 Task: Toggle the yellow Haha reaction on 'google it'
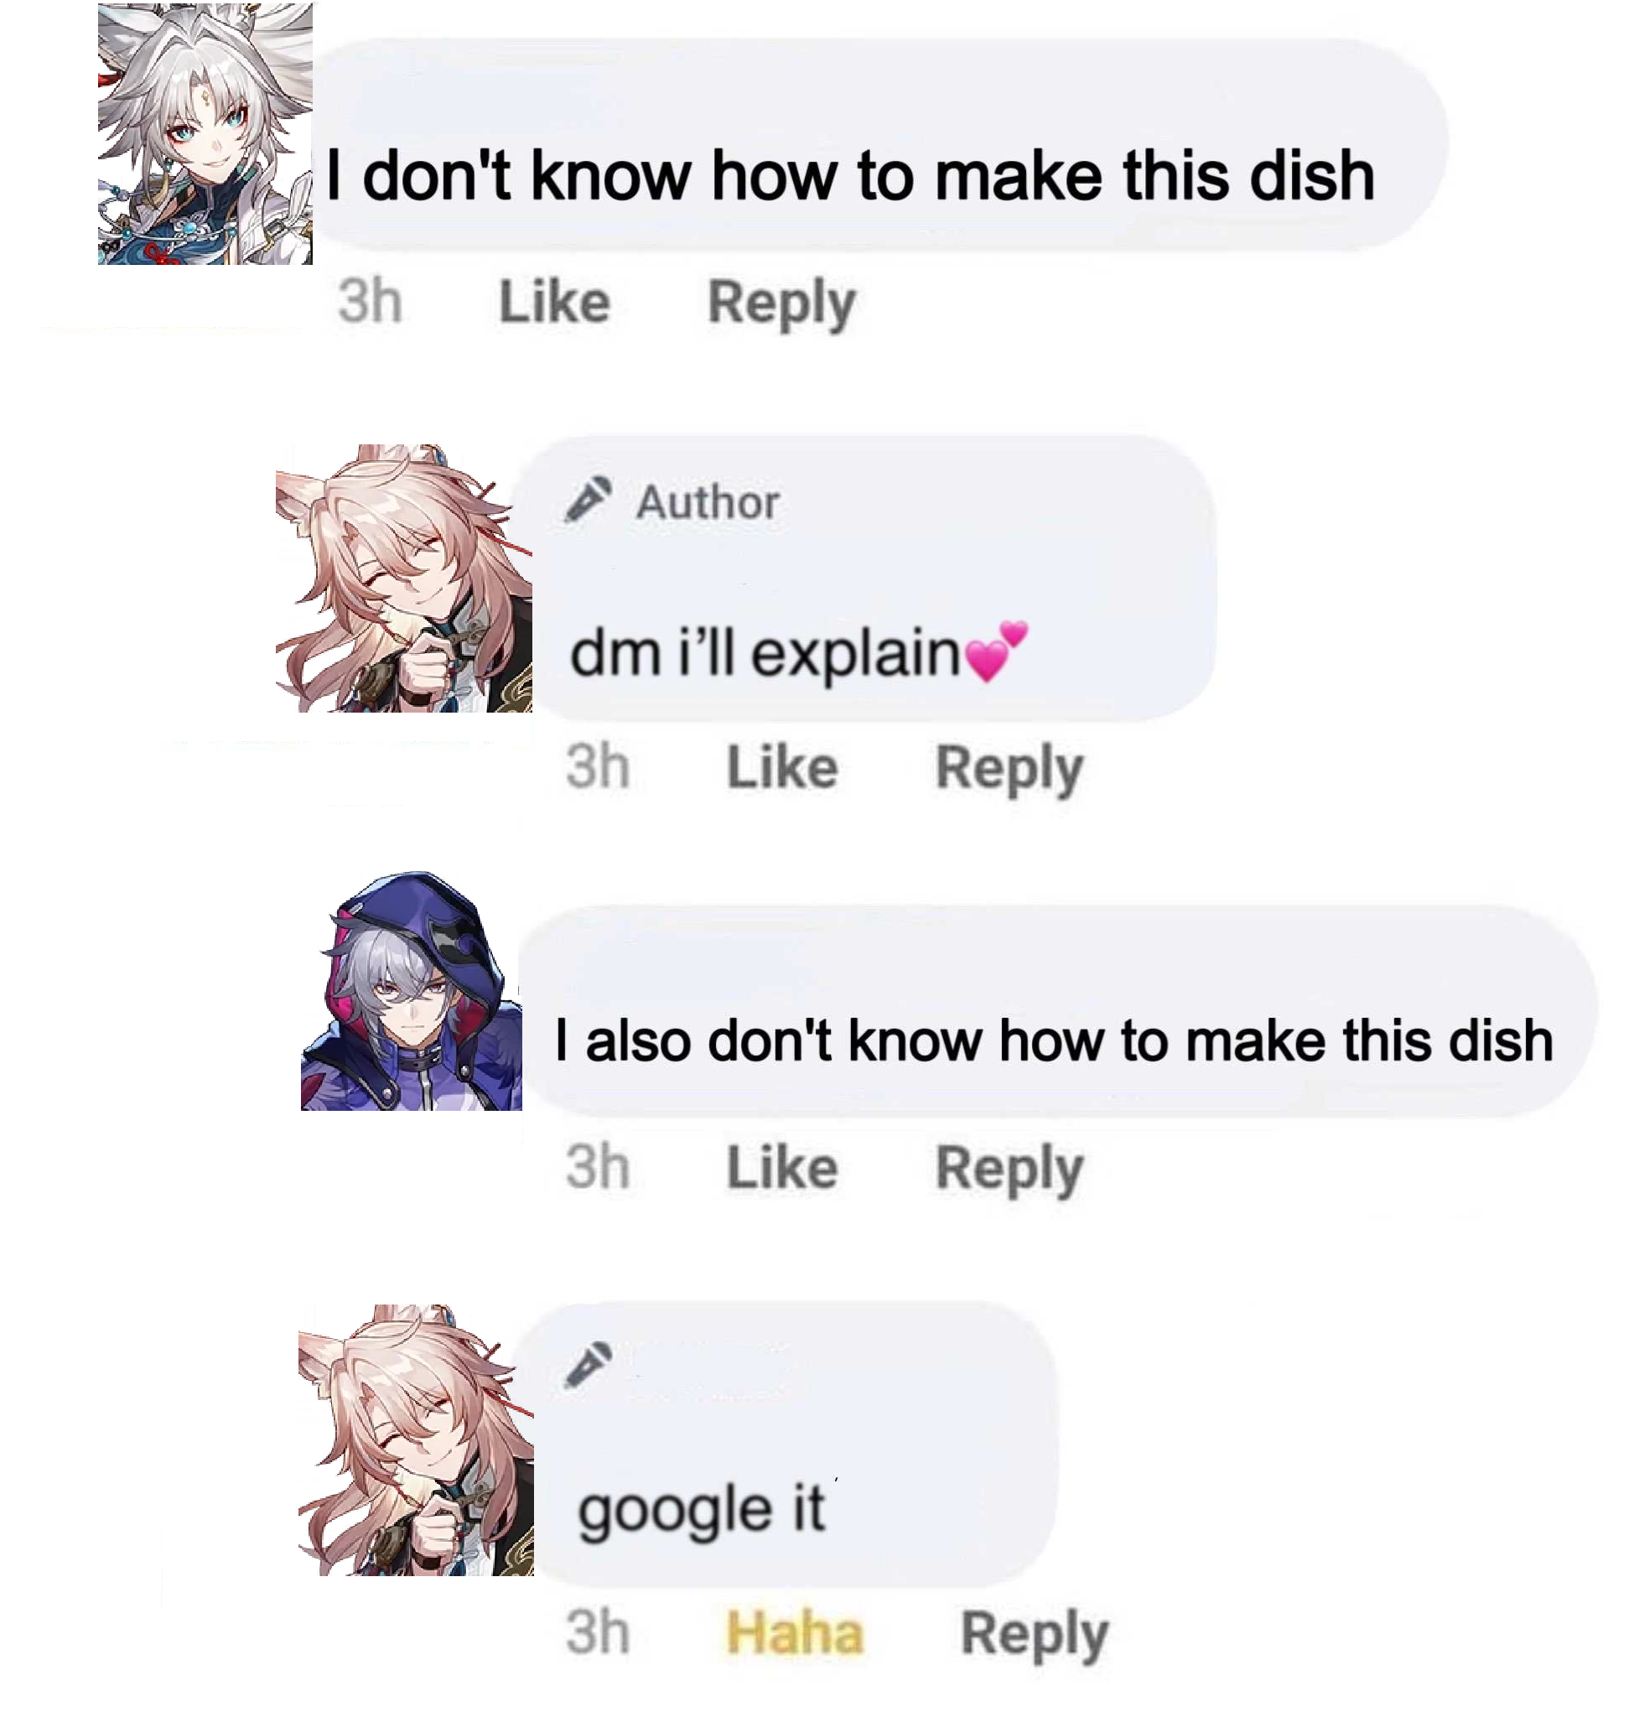[795, 1633]
